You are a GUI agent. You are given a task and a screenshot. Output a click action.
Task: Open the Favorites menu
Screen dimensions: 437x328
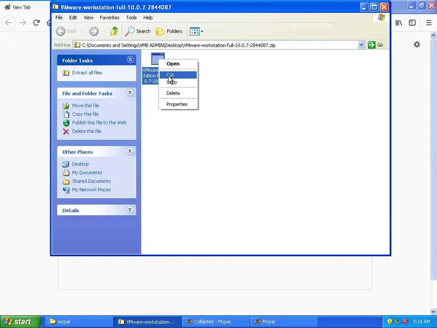[109, 18]
